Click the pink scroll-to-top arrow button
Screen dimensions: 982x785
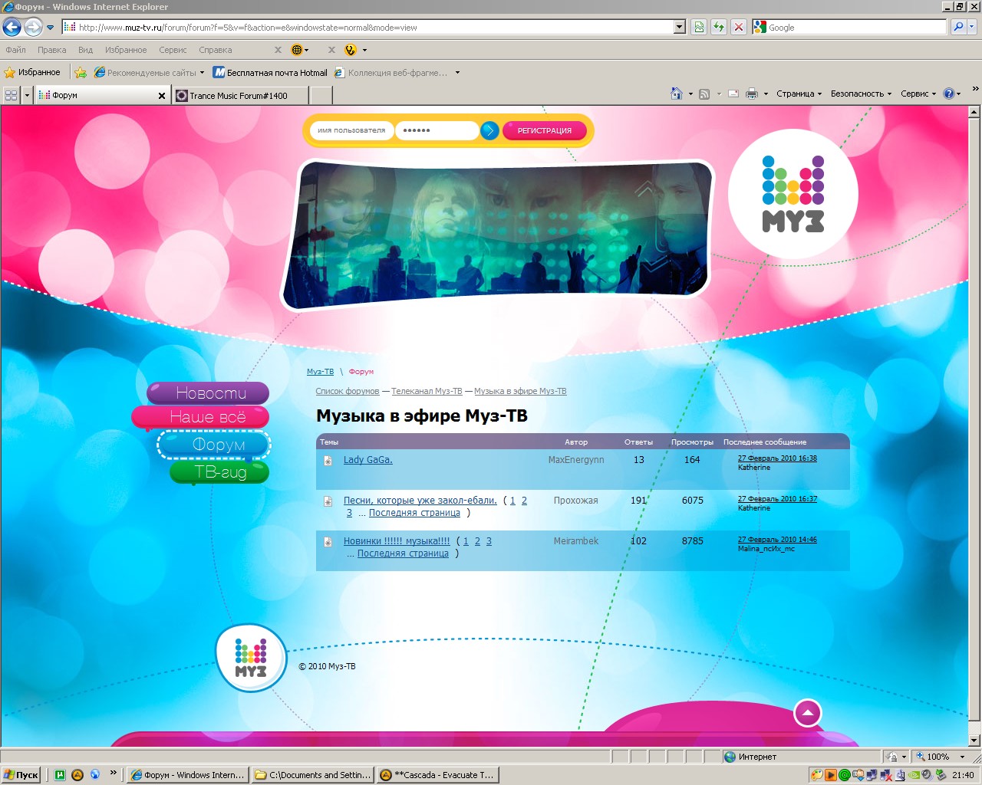[x=807, y=714]
